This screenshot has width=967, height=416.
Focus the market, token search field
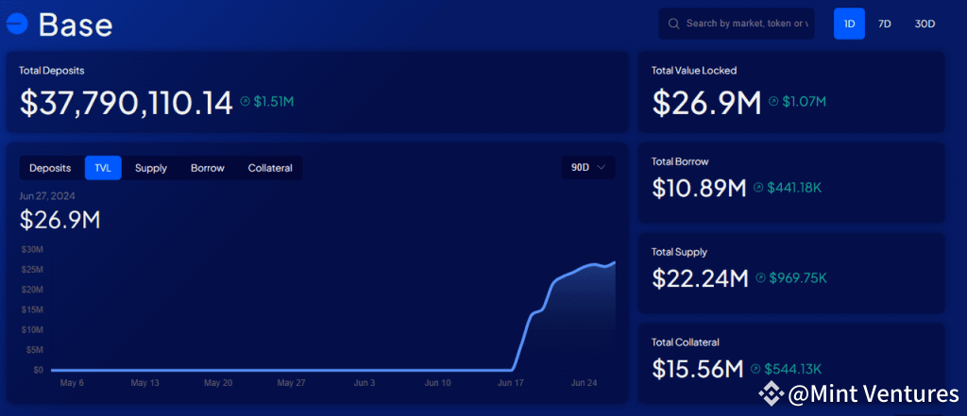click(x=737, y=24)
